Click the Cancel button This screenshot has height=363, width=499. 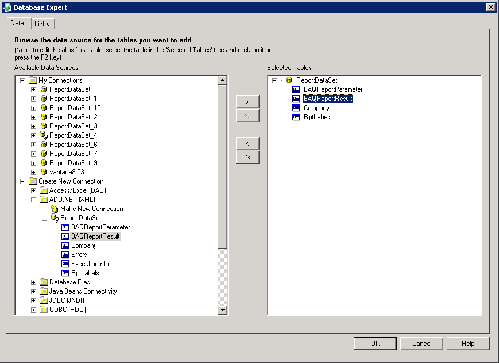click(x=421, y=344)
